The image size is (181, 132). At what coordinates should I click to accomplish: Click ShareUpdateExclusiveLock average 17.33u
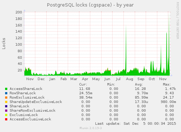pyautogui.click(x=141, y=102)
